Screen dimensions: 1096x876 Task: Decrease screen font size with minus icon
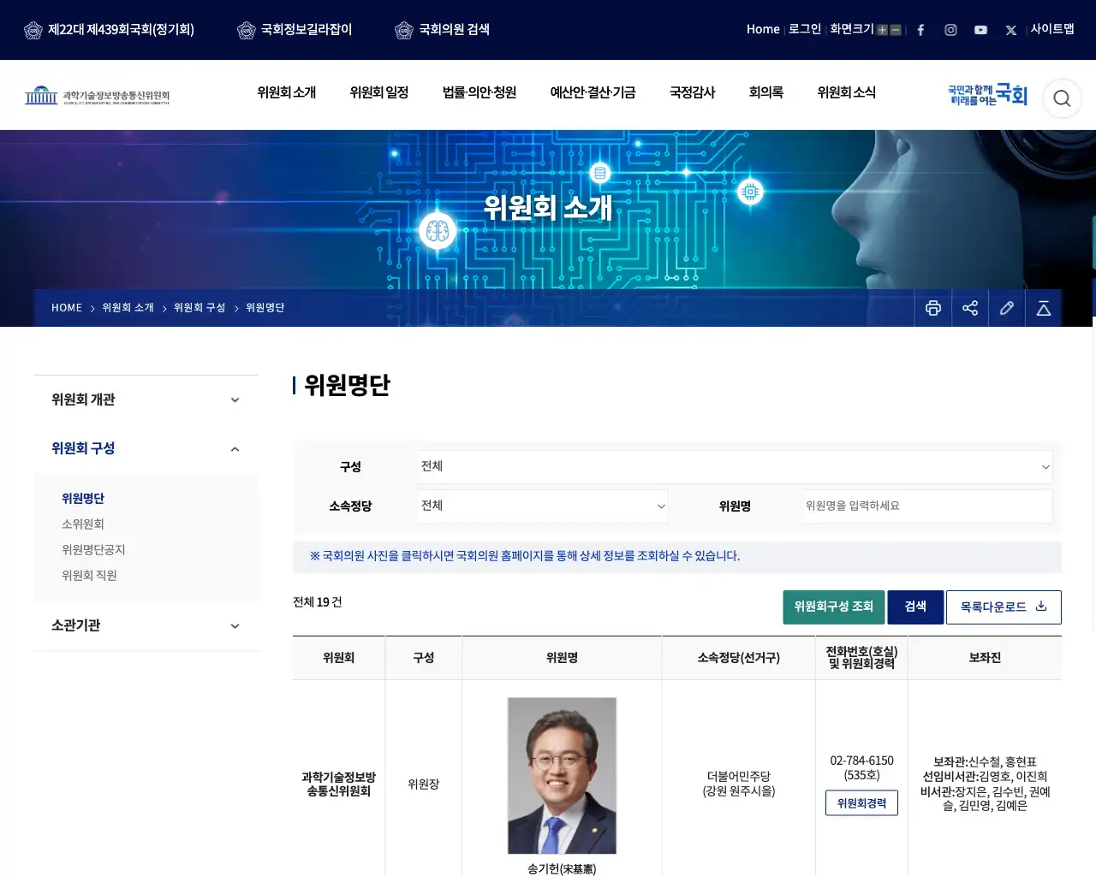896,30
